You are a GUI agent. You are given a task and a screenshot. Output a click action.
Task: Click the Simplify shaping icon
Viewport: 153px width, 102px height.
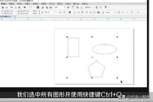[x=86, y=12]
